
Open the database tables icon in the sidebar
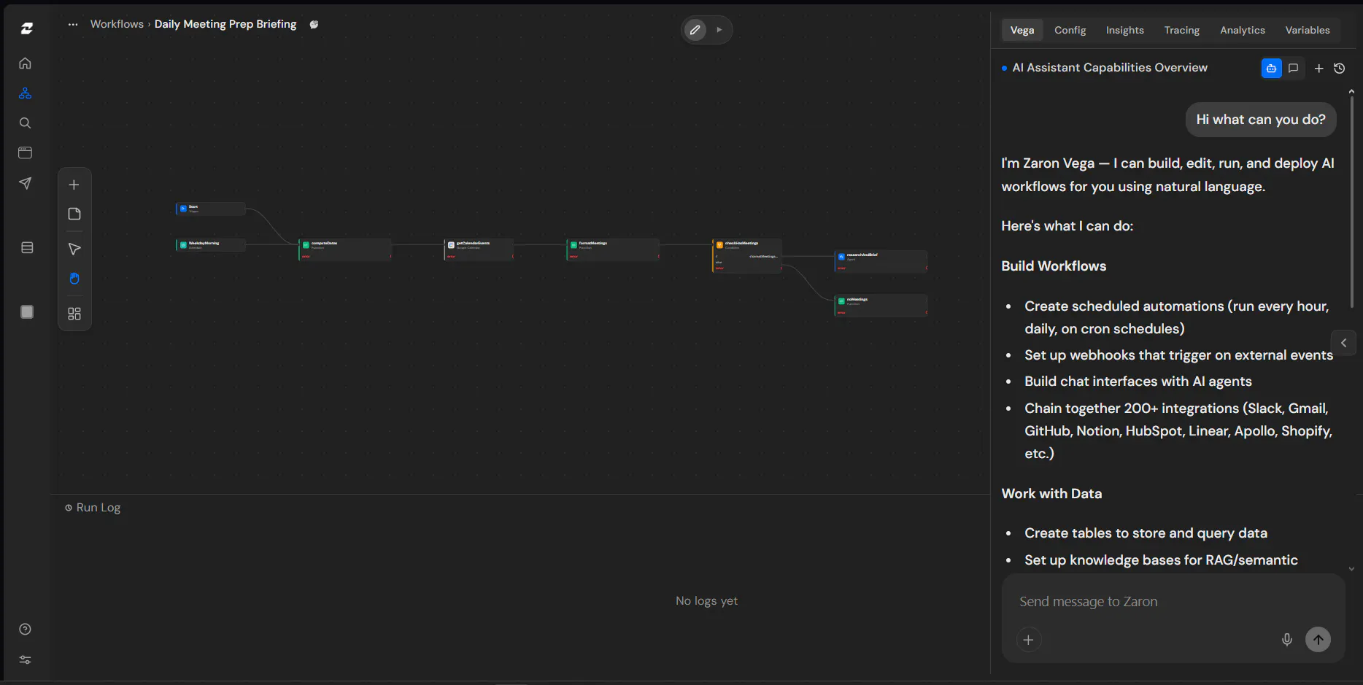pyautogui.click(x=27, y=248)
